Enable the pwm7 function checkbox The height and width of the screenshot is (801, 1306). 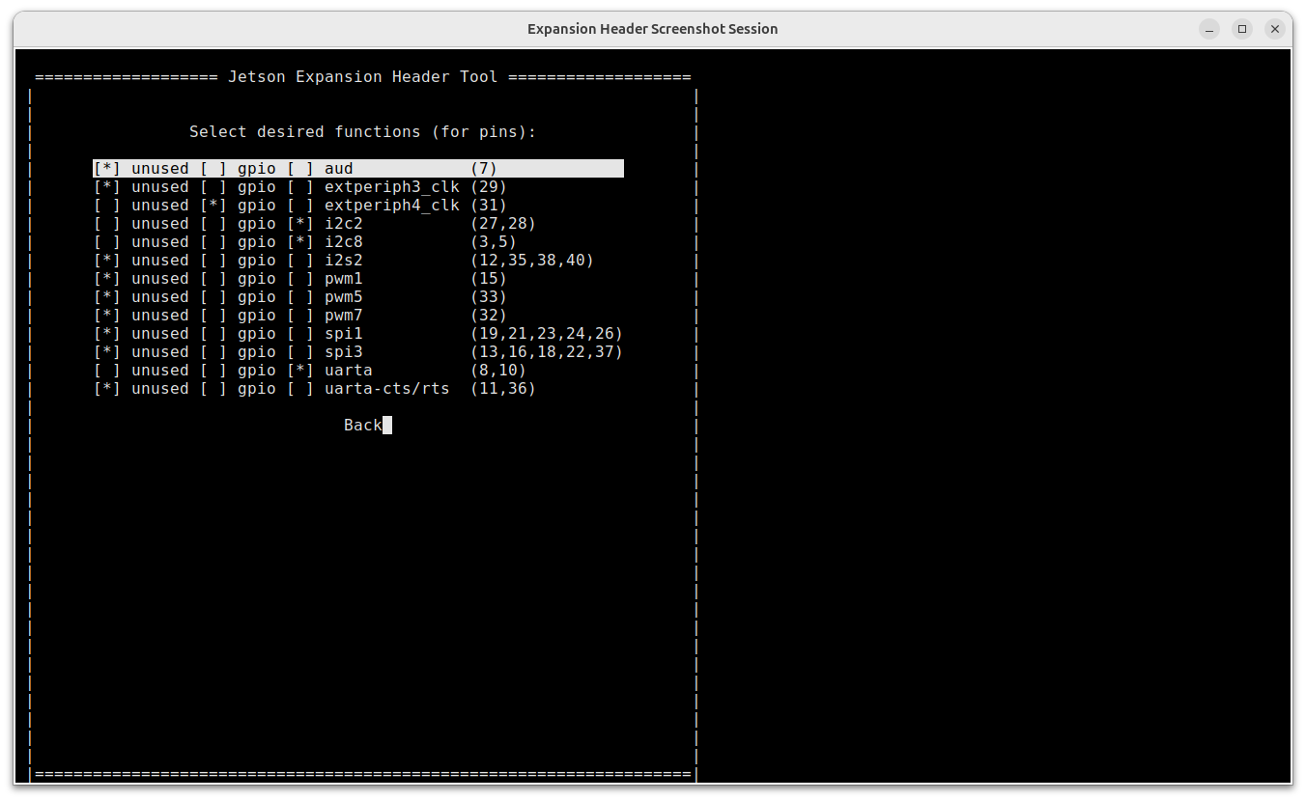300,316
